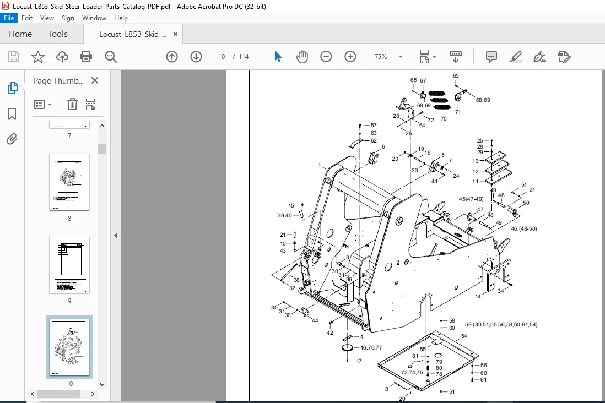605x403 pixels.
Task: Open the Help menu
Action: [121, 18]
